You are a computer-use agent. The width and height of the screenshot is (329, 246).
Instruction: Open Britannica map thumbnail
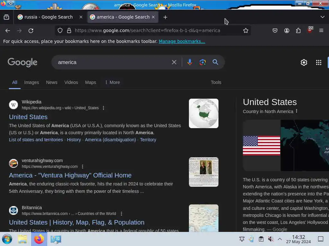tap(203, 218)
